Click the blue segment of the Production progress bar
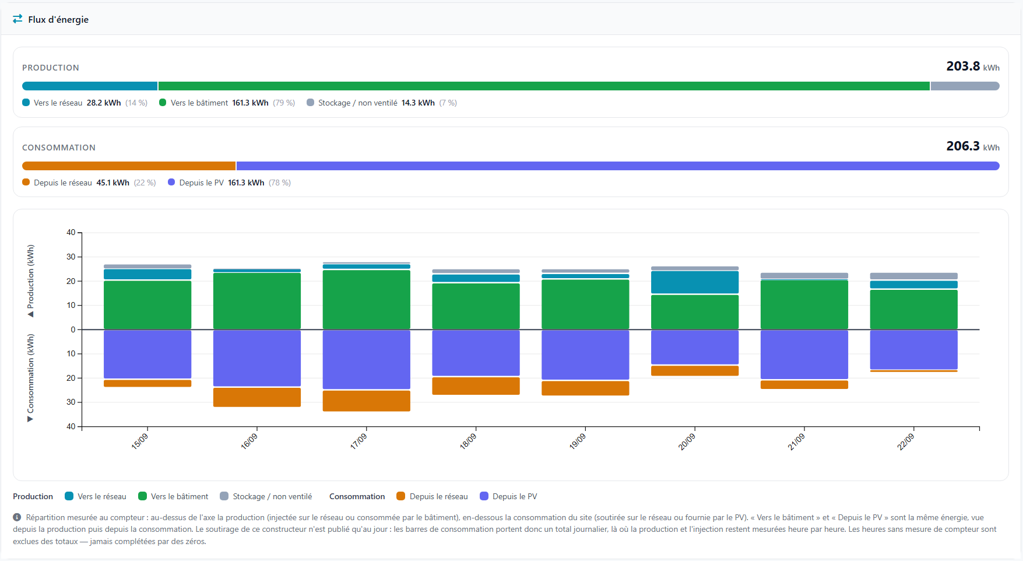Image resolution: width=1023 pixels, height=561 pixels. [90, 86]
